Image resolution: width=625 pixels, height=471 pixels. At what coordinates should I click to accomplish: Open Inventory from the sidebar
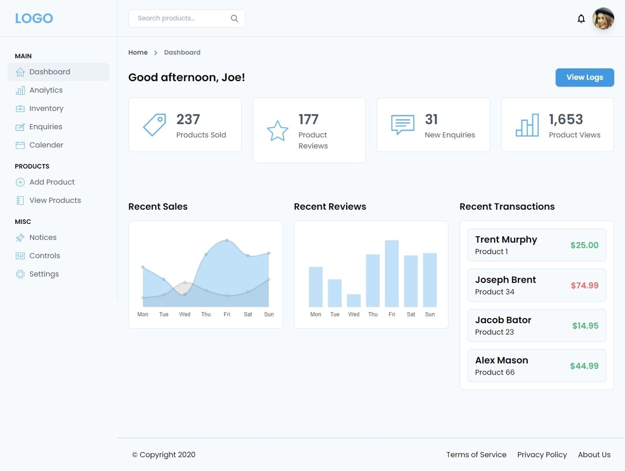[x=58, y=109]
